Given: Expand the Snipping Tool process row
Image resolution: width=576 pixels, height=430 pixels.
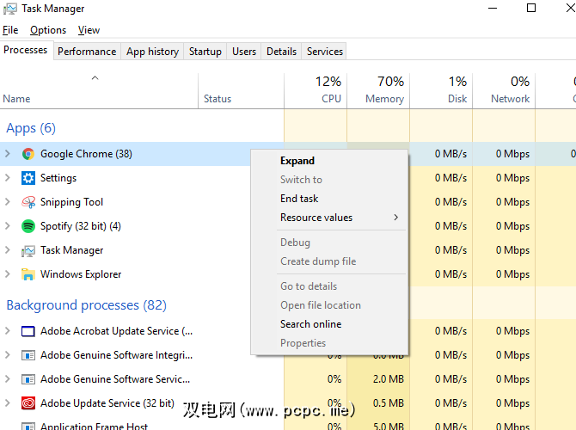Looking at the screenshot, I should 8,202.
